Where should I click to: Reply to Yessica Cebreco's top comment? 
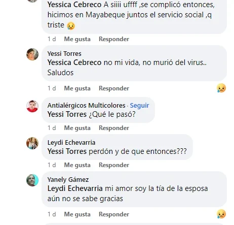(114, 39)
